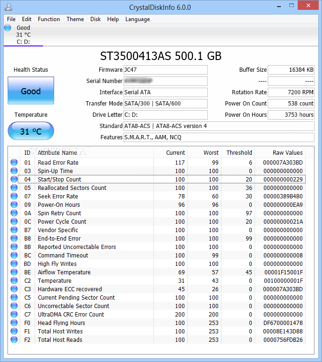Click status orb for Reallocated Sectors Count
The image size is (322, 362).
pos(14,188)
